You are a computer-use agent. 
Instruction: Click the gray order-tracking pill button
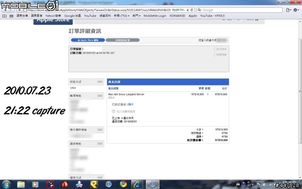point(123,40)
